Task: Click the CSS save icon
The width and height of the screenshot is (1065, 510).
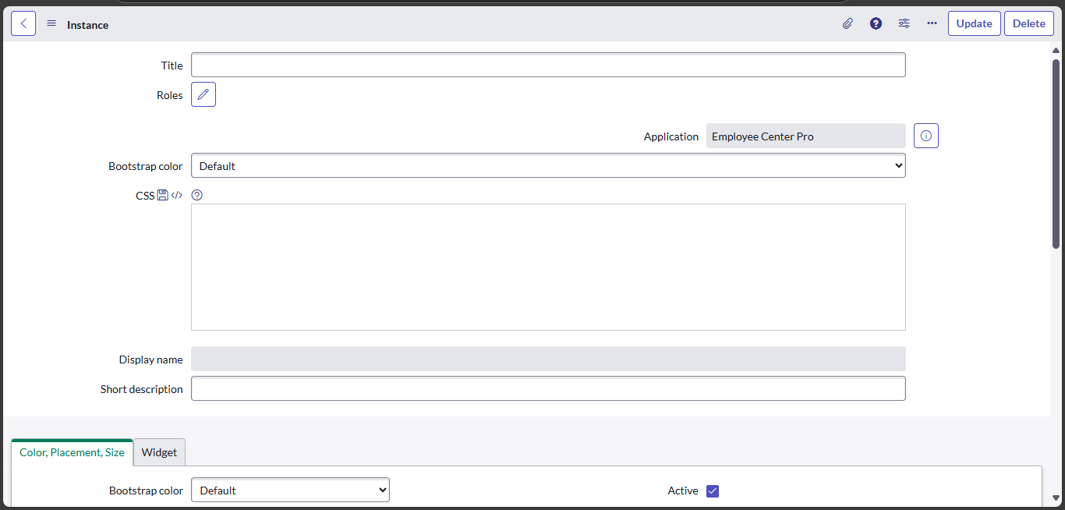Action: click(x=161, y=194)
